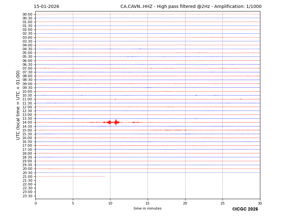
Task: Select the x-axis tick label 30
Action: pyautogui.click(x=260, y=203)
